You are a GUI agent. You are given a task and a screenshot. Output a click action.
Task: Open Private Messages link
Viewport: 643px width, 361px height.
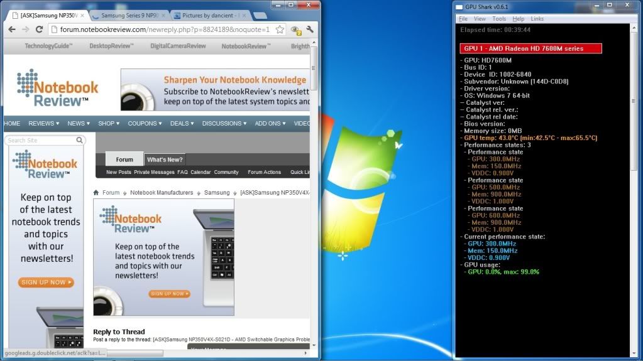154,172
